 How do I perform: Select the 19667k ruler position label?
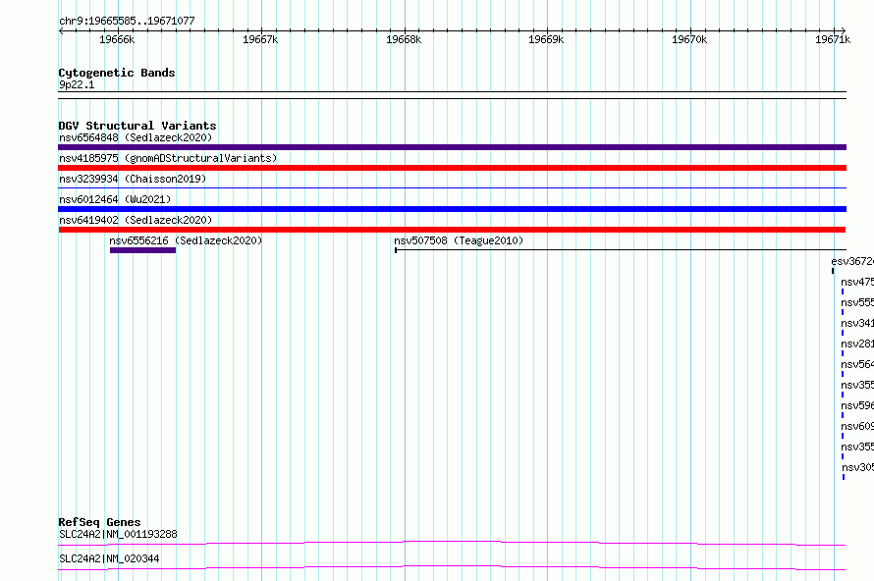coord(260,39)
